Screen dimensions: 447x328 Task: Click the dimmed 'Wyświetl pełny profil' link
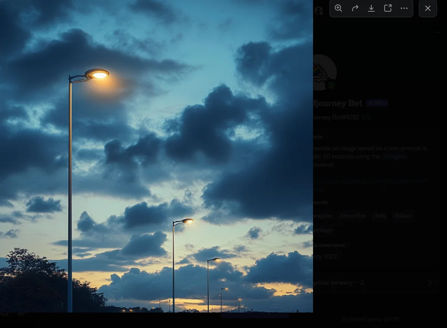[x=370, y=319]
